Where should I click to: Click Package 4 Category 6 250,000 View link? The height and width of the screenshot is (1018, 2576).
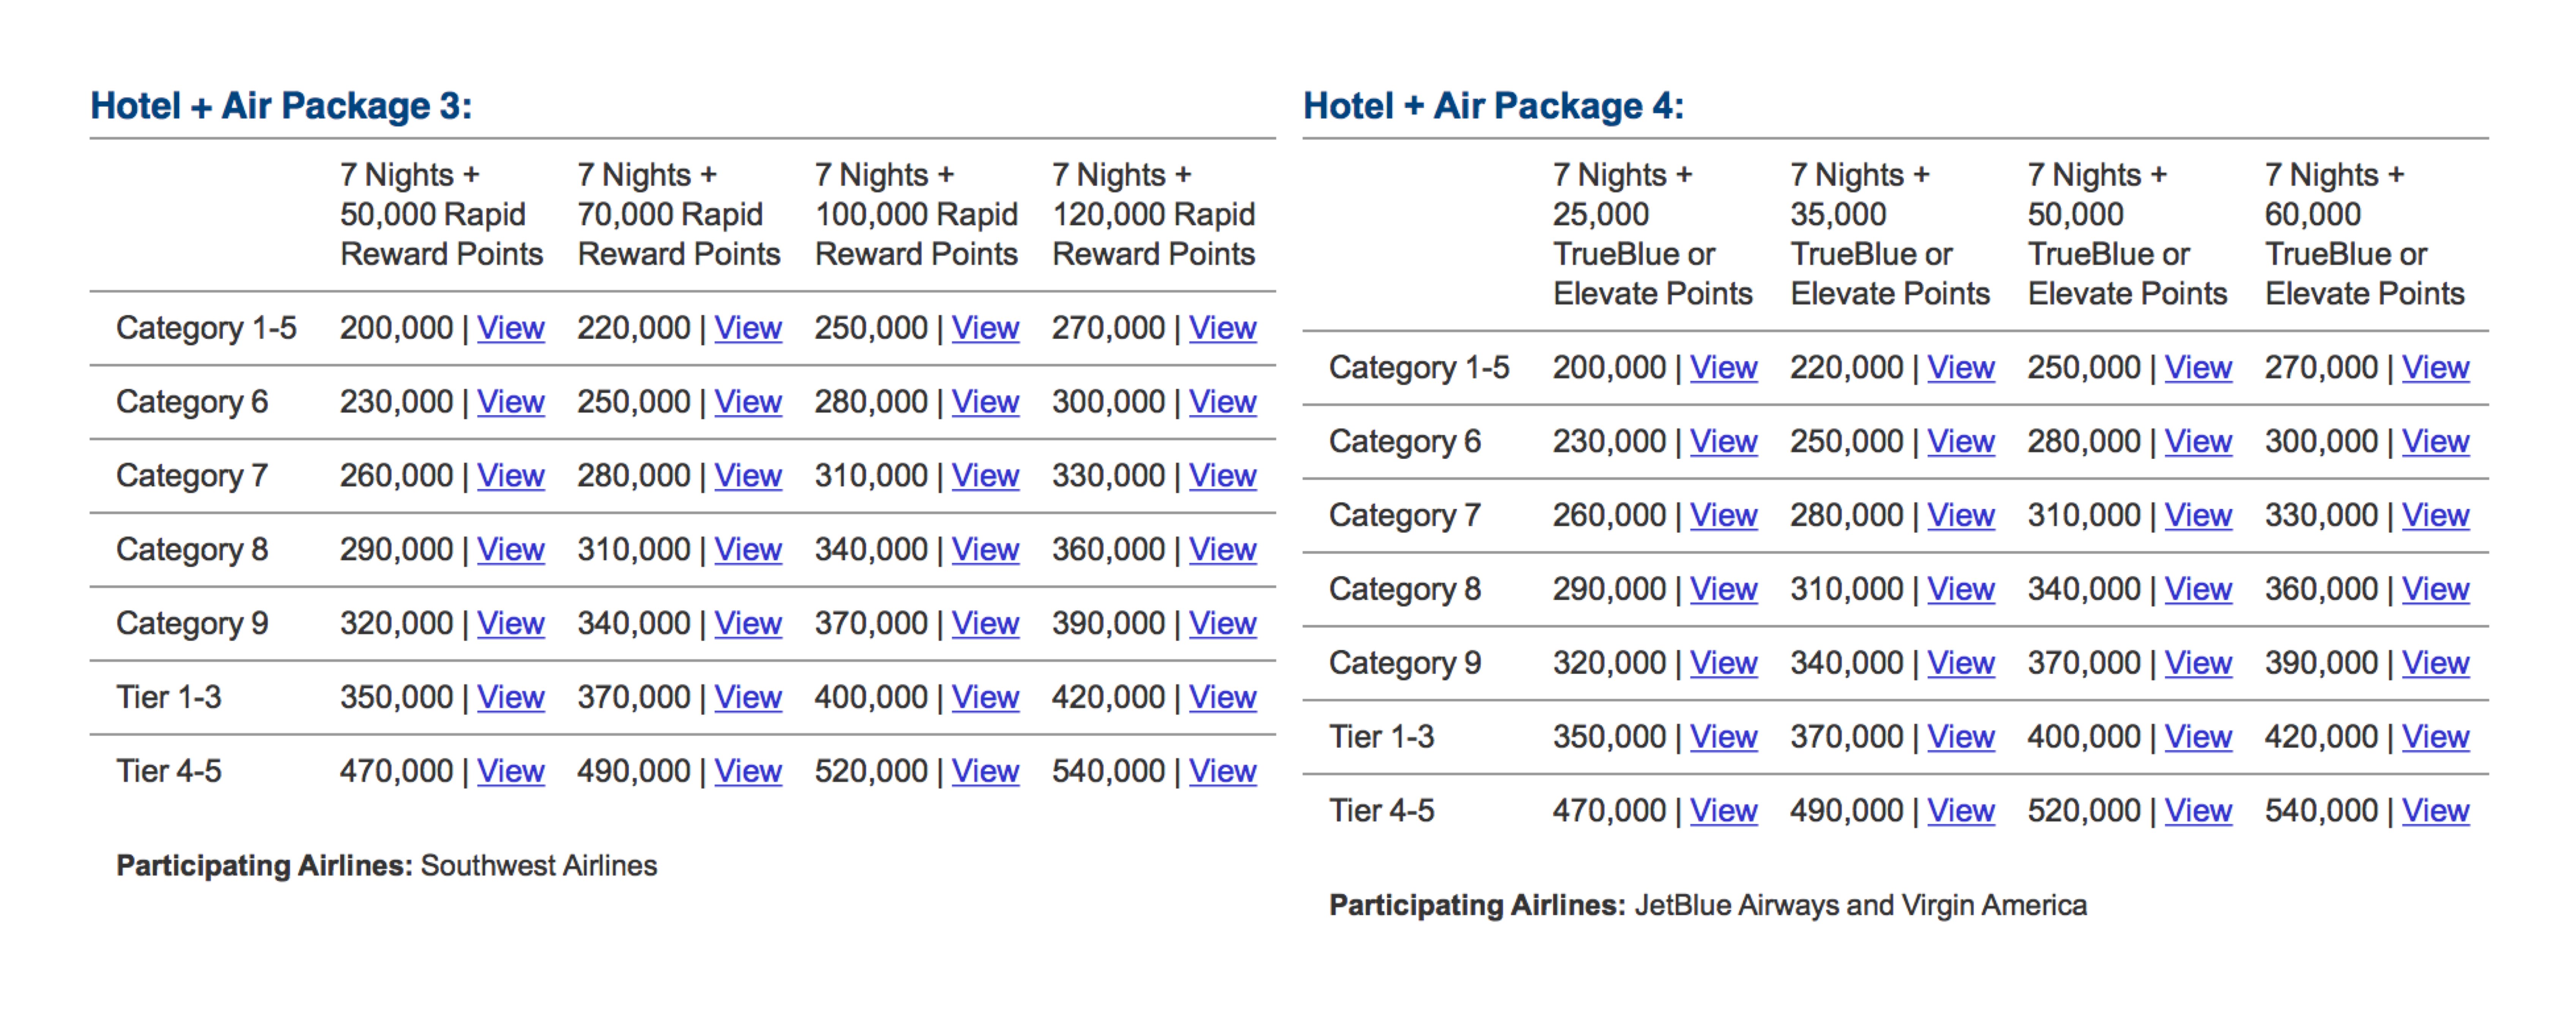[1960, 442]
